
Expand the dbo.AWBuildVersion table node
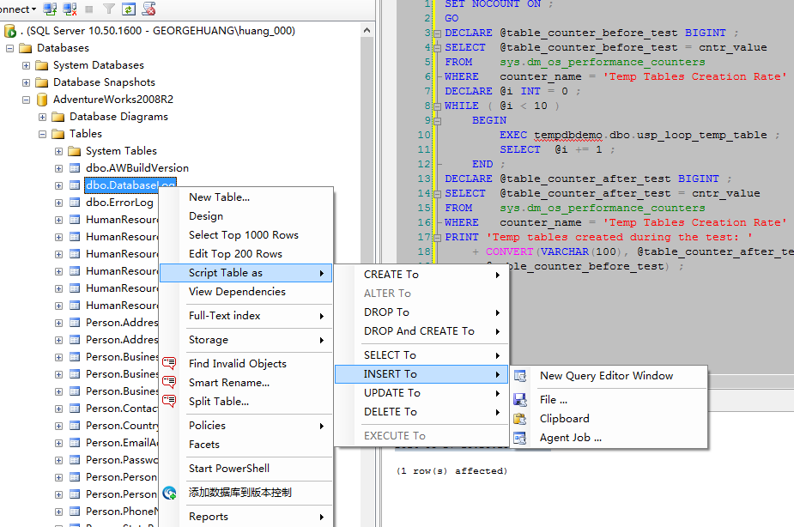[58, 168]
